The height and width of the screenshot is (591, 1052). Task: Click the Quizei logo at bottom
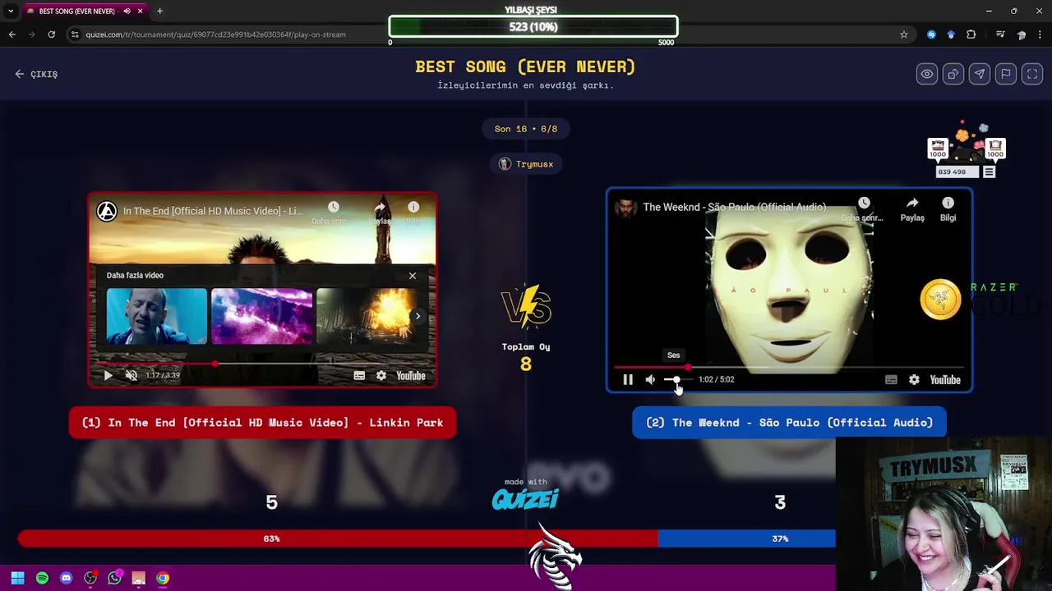[526, 499]
